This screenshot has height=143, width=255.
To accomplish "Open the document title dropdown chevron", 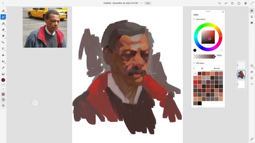I will click(x=141, y=3).
